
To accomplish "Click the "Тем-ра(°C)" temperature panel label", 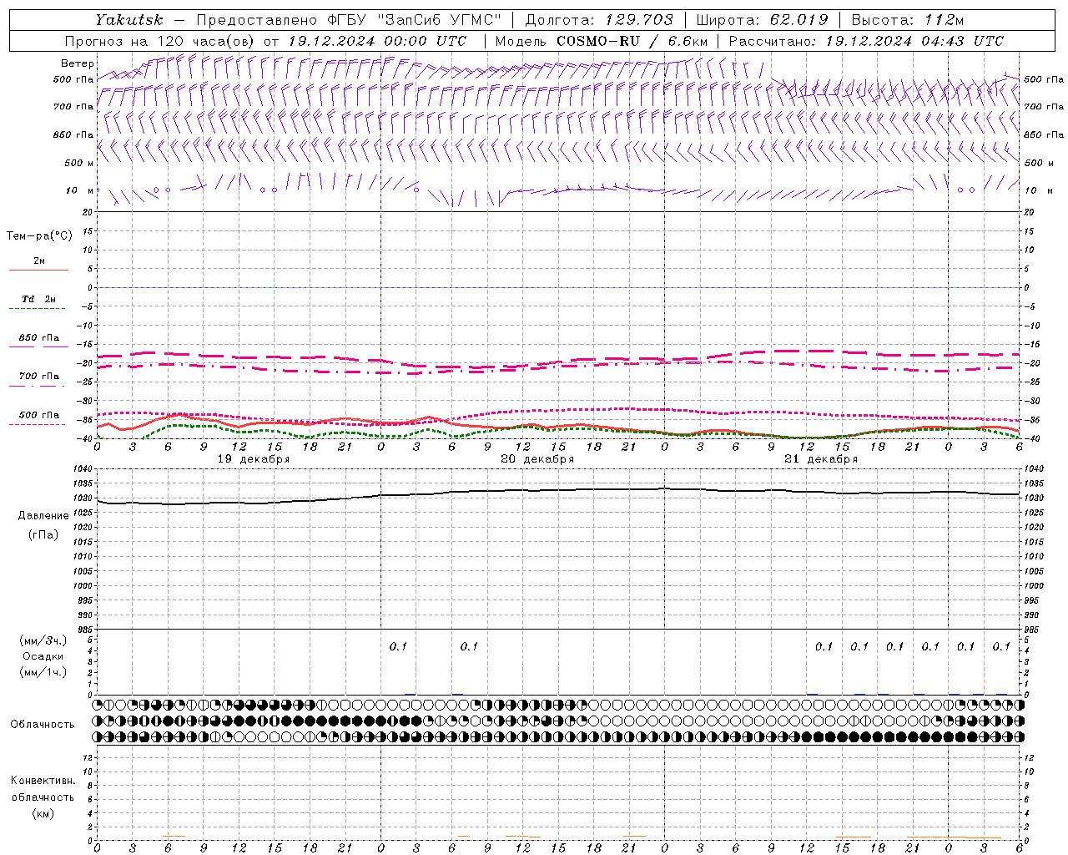I will 39,236.
